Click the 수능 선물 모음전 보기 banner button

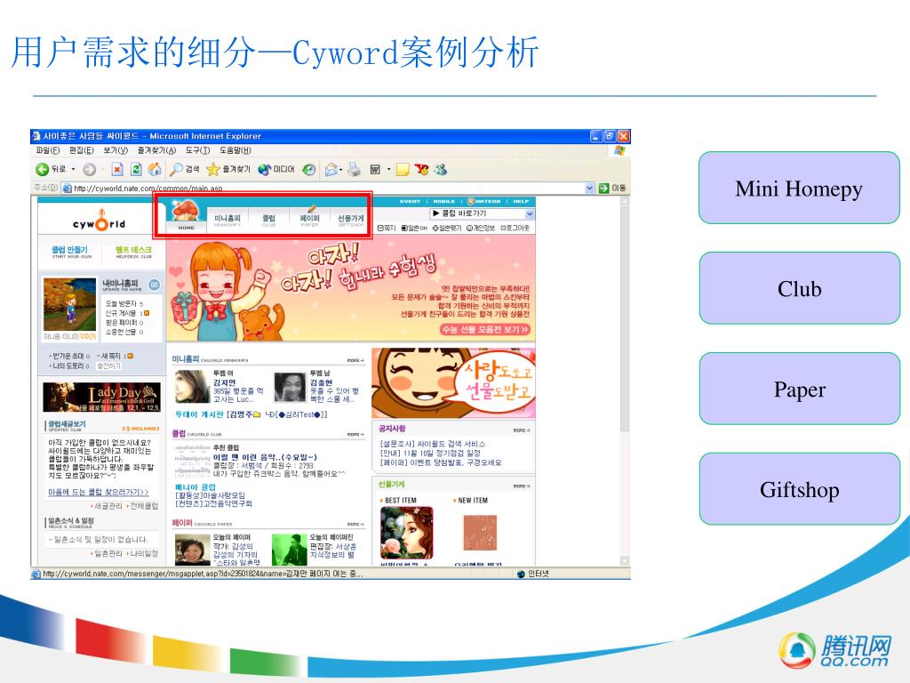485,329
